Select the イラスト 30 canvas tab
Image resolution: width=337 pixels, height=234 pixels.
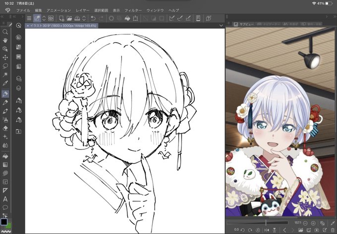tap(61, 26)
